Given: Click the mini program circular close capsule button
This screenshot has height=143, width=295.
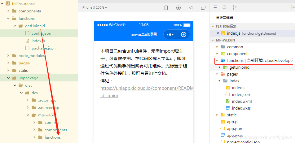Looking at the screenshot, I should (x=183, y=35).
